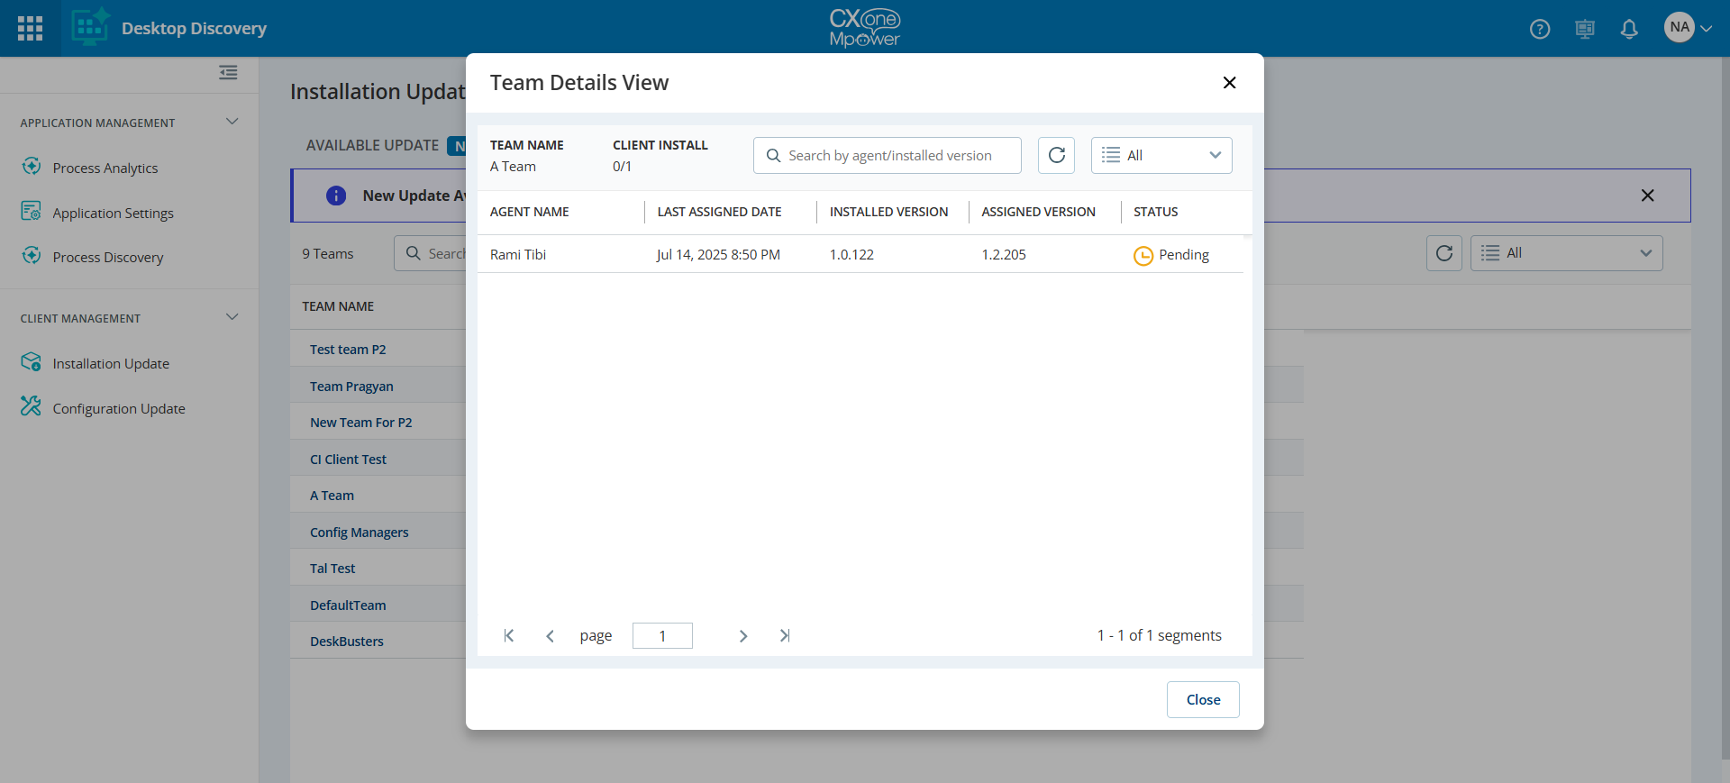Go to the first page of results
Viewport: 1730px width, 783px height.
(509, 636)
